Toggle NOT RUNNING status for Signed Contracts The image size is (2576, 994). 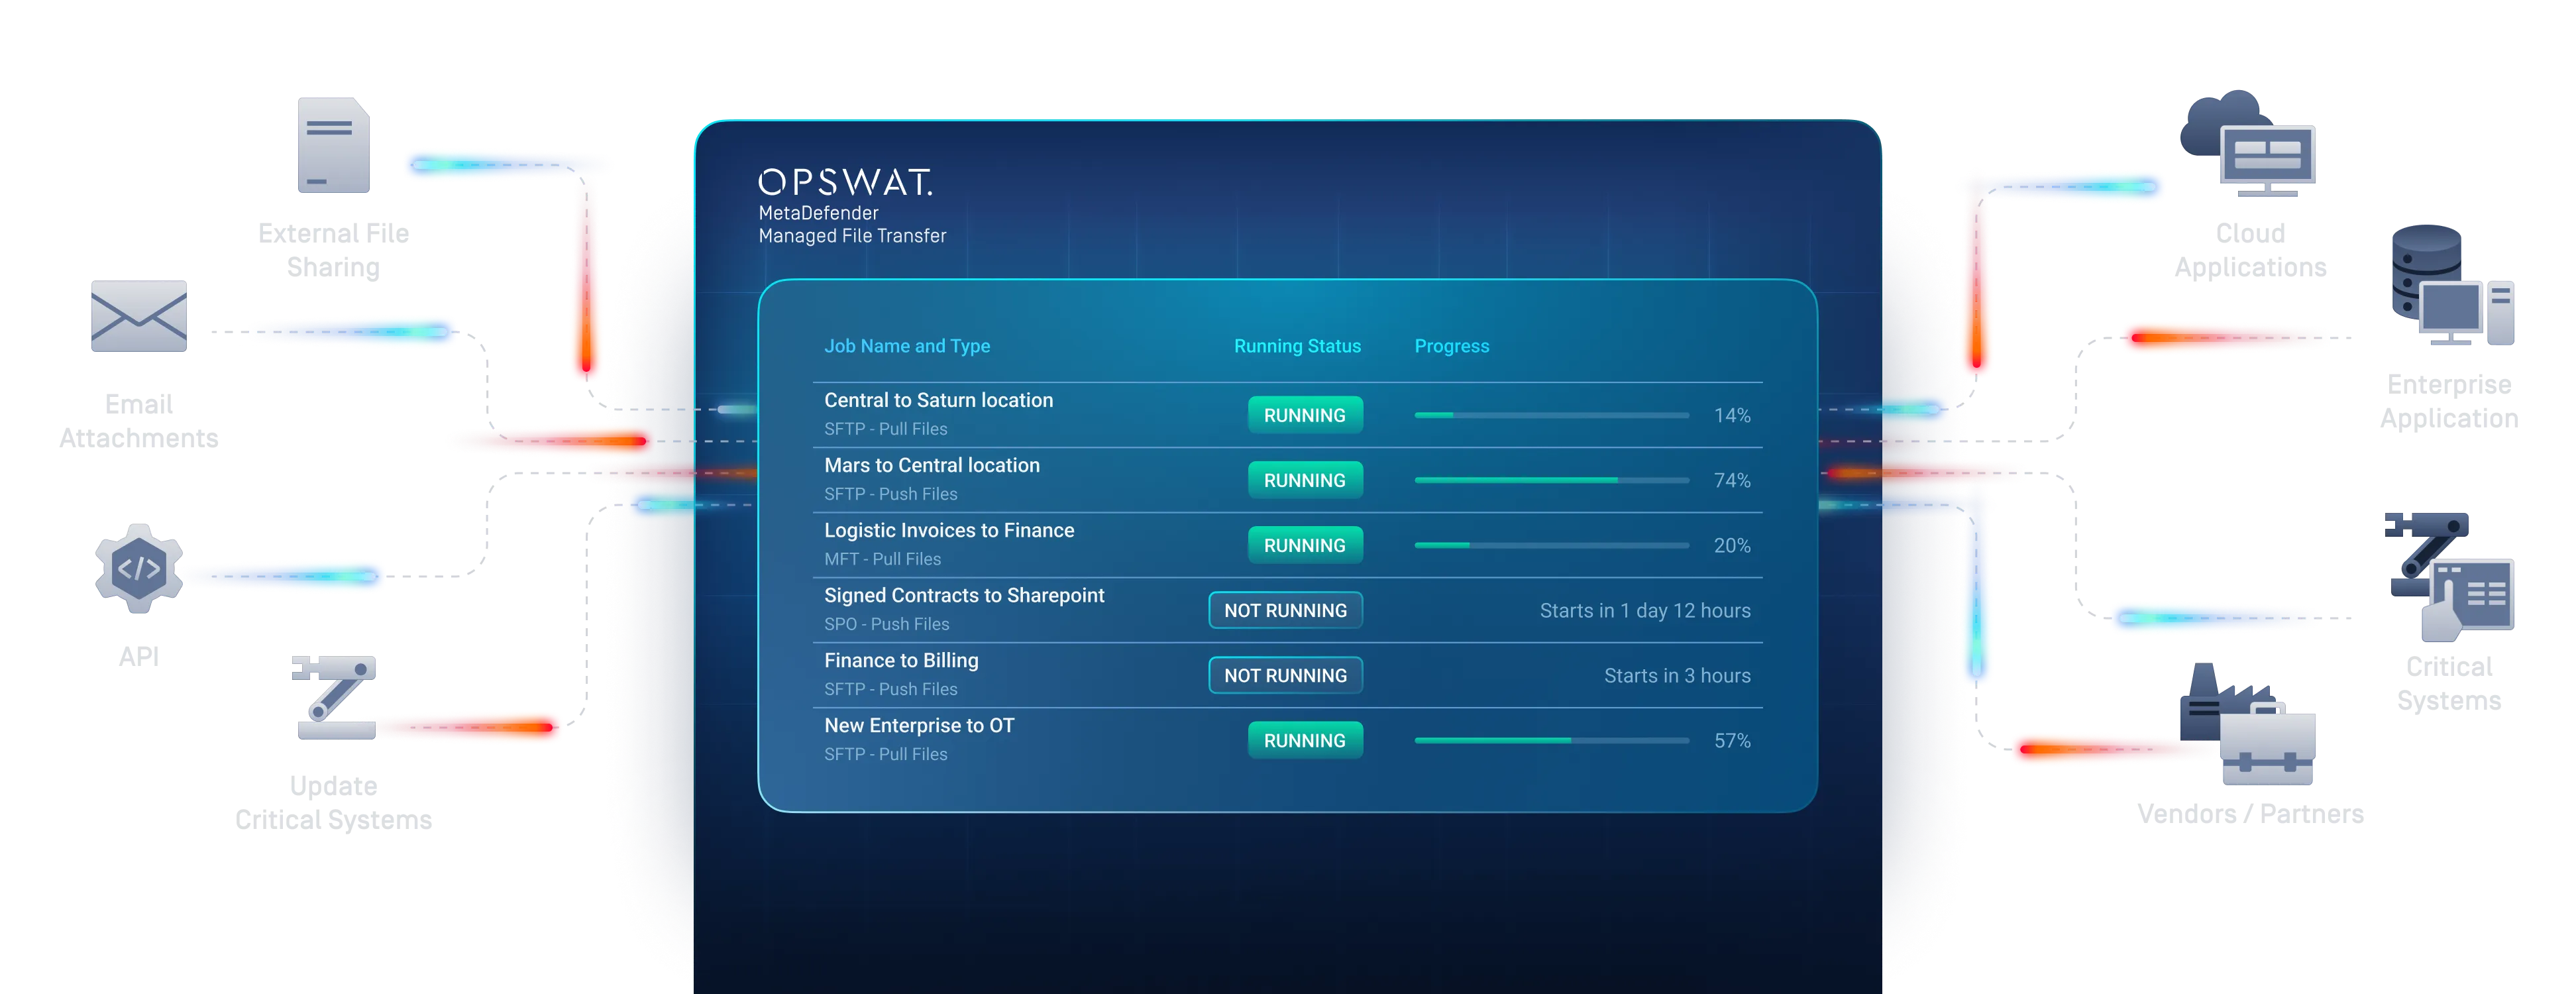point(1285,610)
